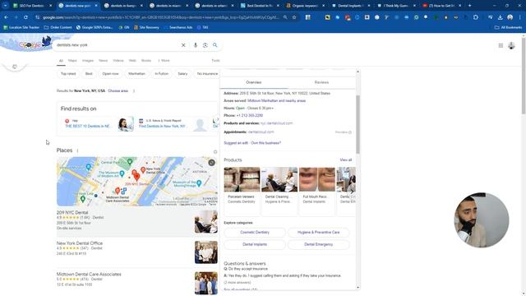Open search Tools options
Viewport: 526px width, 296px height.
(215, 61)
